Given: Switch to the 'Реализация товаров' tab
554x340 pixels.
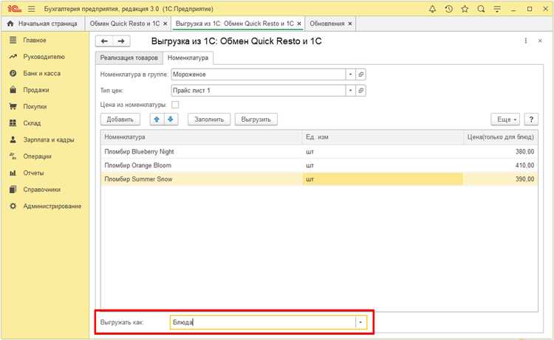Looking at the screenshot, I should [x=129, y=58].
